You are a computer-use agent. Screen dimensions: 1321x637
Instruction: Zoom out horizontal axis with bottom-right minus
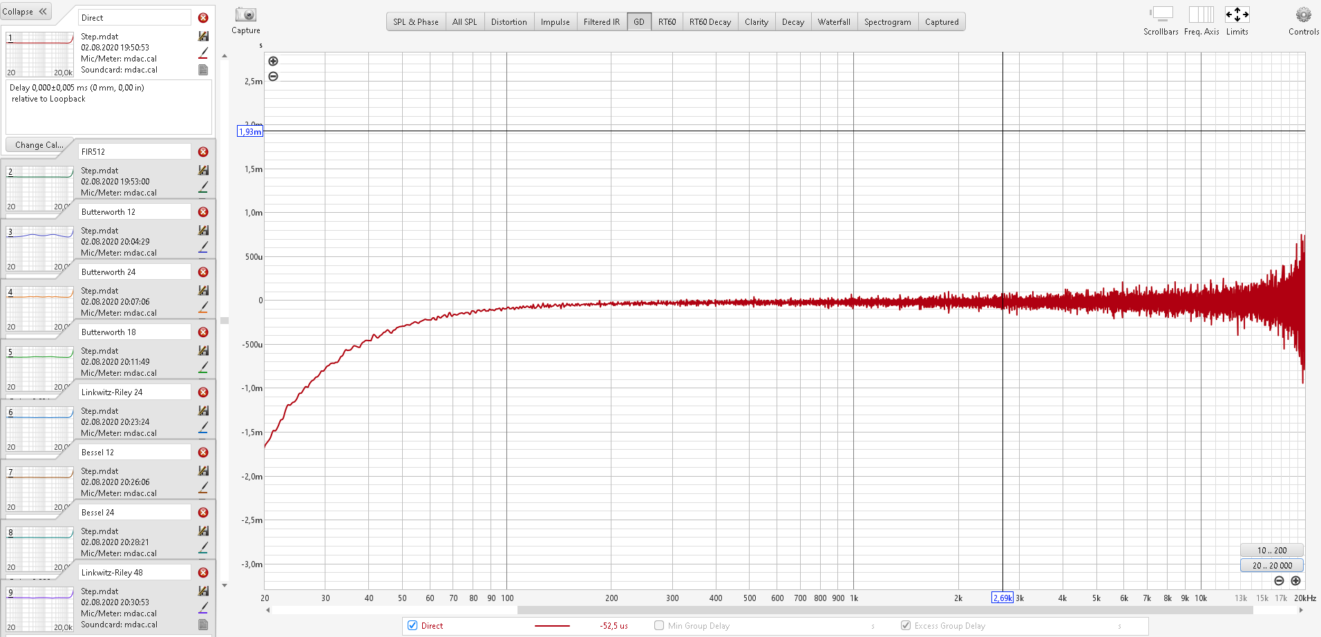pos(1279,581)
